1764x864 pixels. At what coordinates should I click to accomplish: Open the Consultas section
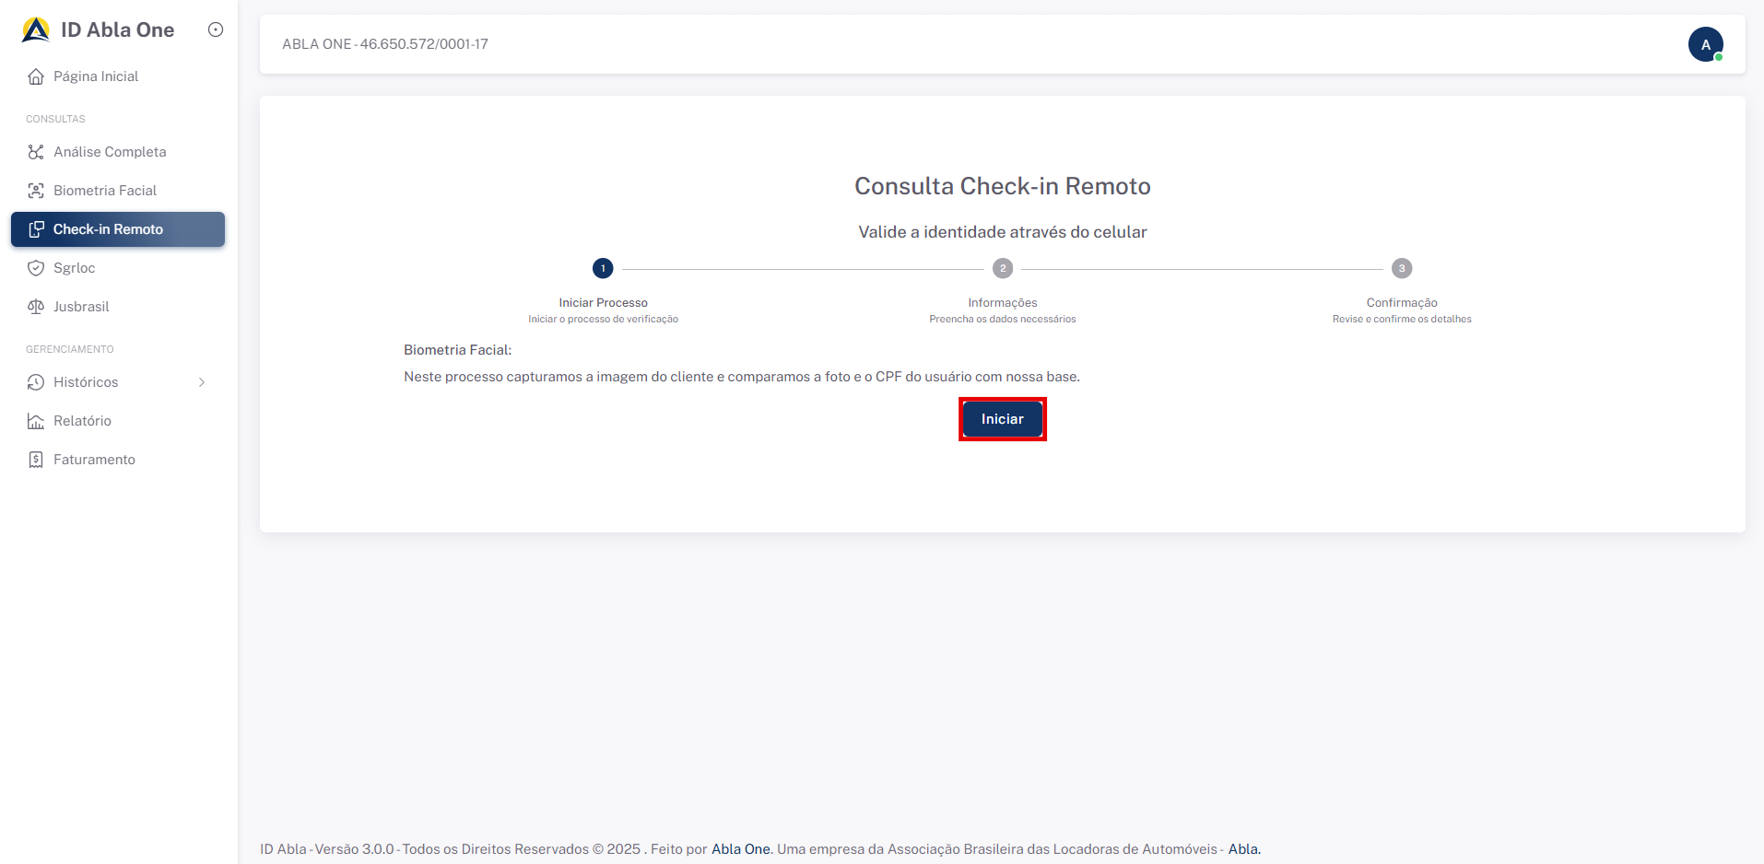coord(54,118)
